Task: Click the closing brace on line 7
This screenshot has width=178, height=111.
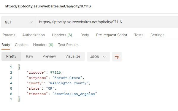Action: [x=19, y=99]
